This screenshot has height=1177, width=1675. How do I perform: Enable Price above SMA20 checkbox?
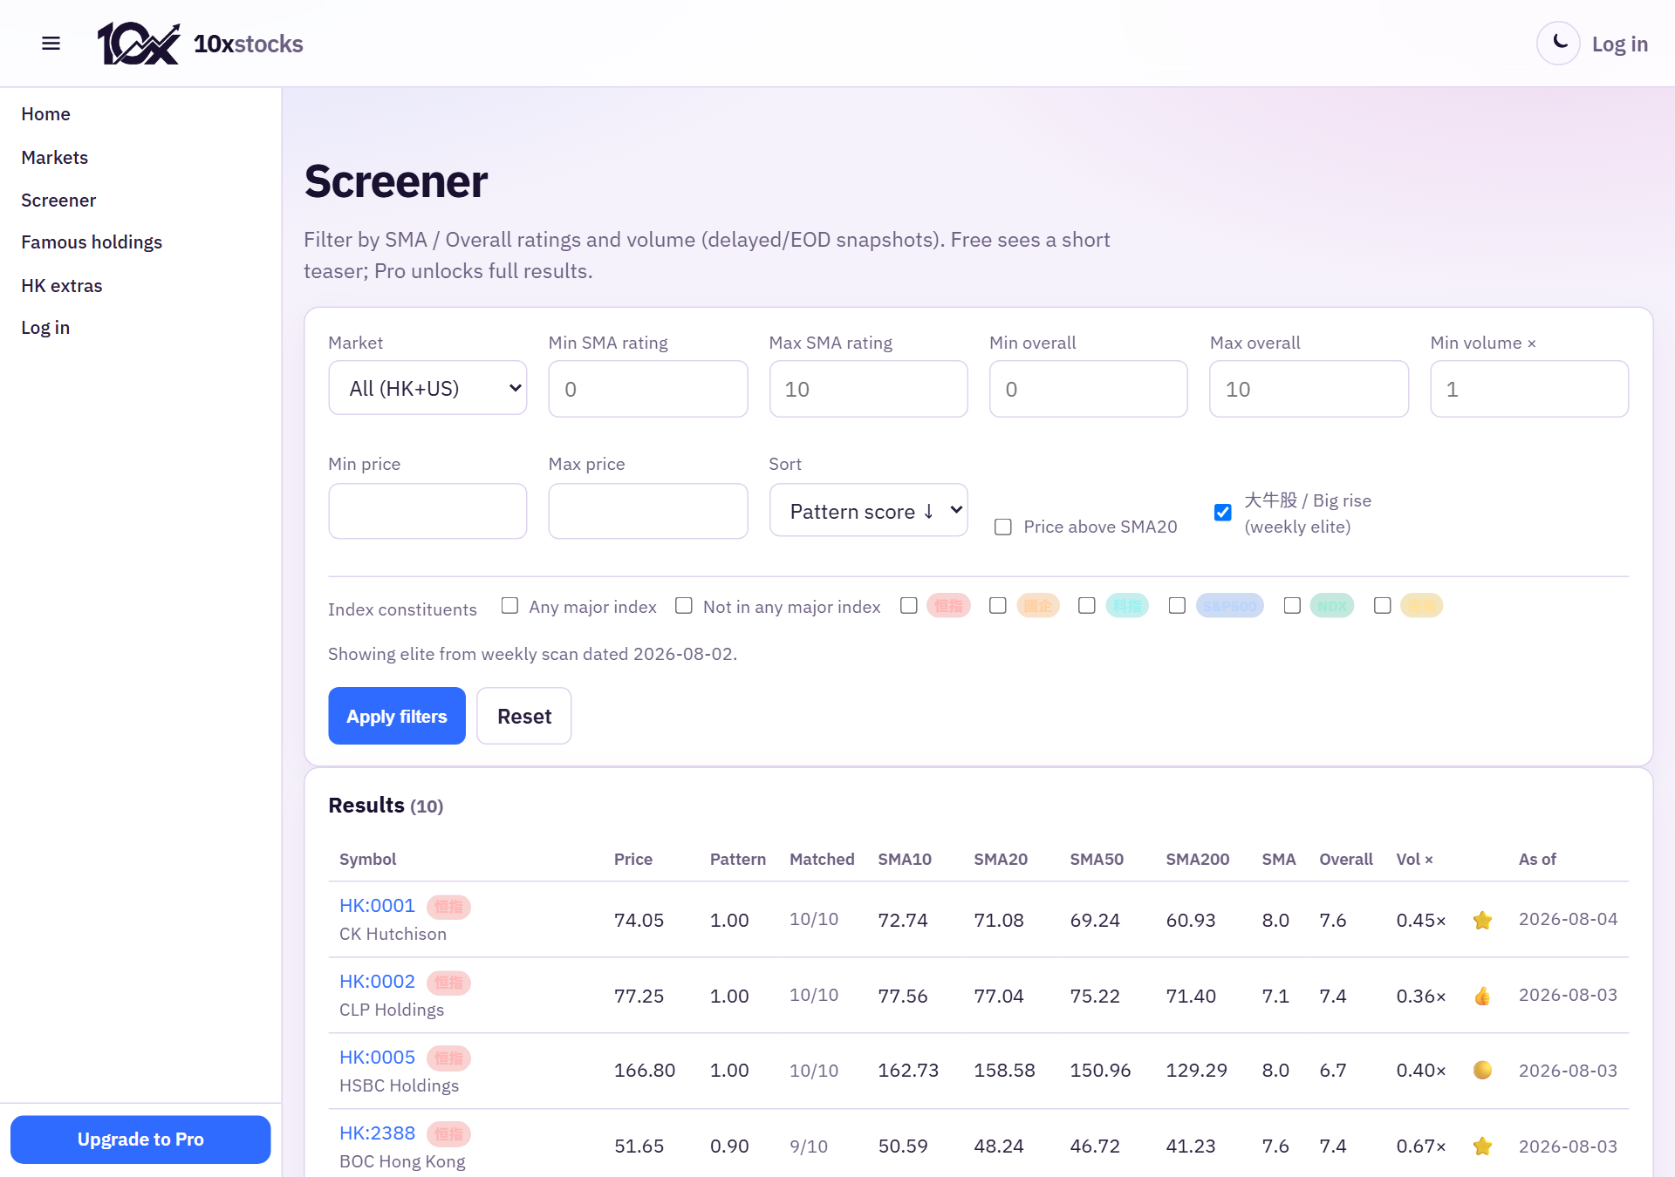[x=1003, y=527]
